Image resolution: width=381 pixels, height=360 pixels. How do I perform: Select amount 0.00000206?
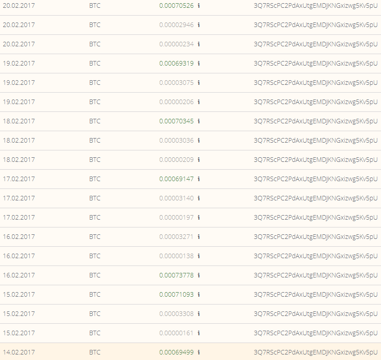[176, 102]
